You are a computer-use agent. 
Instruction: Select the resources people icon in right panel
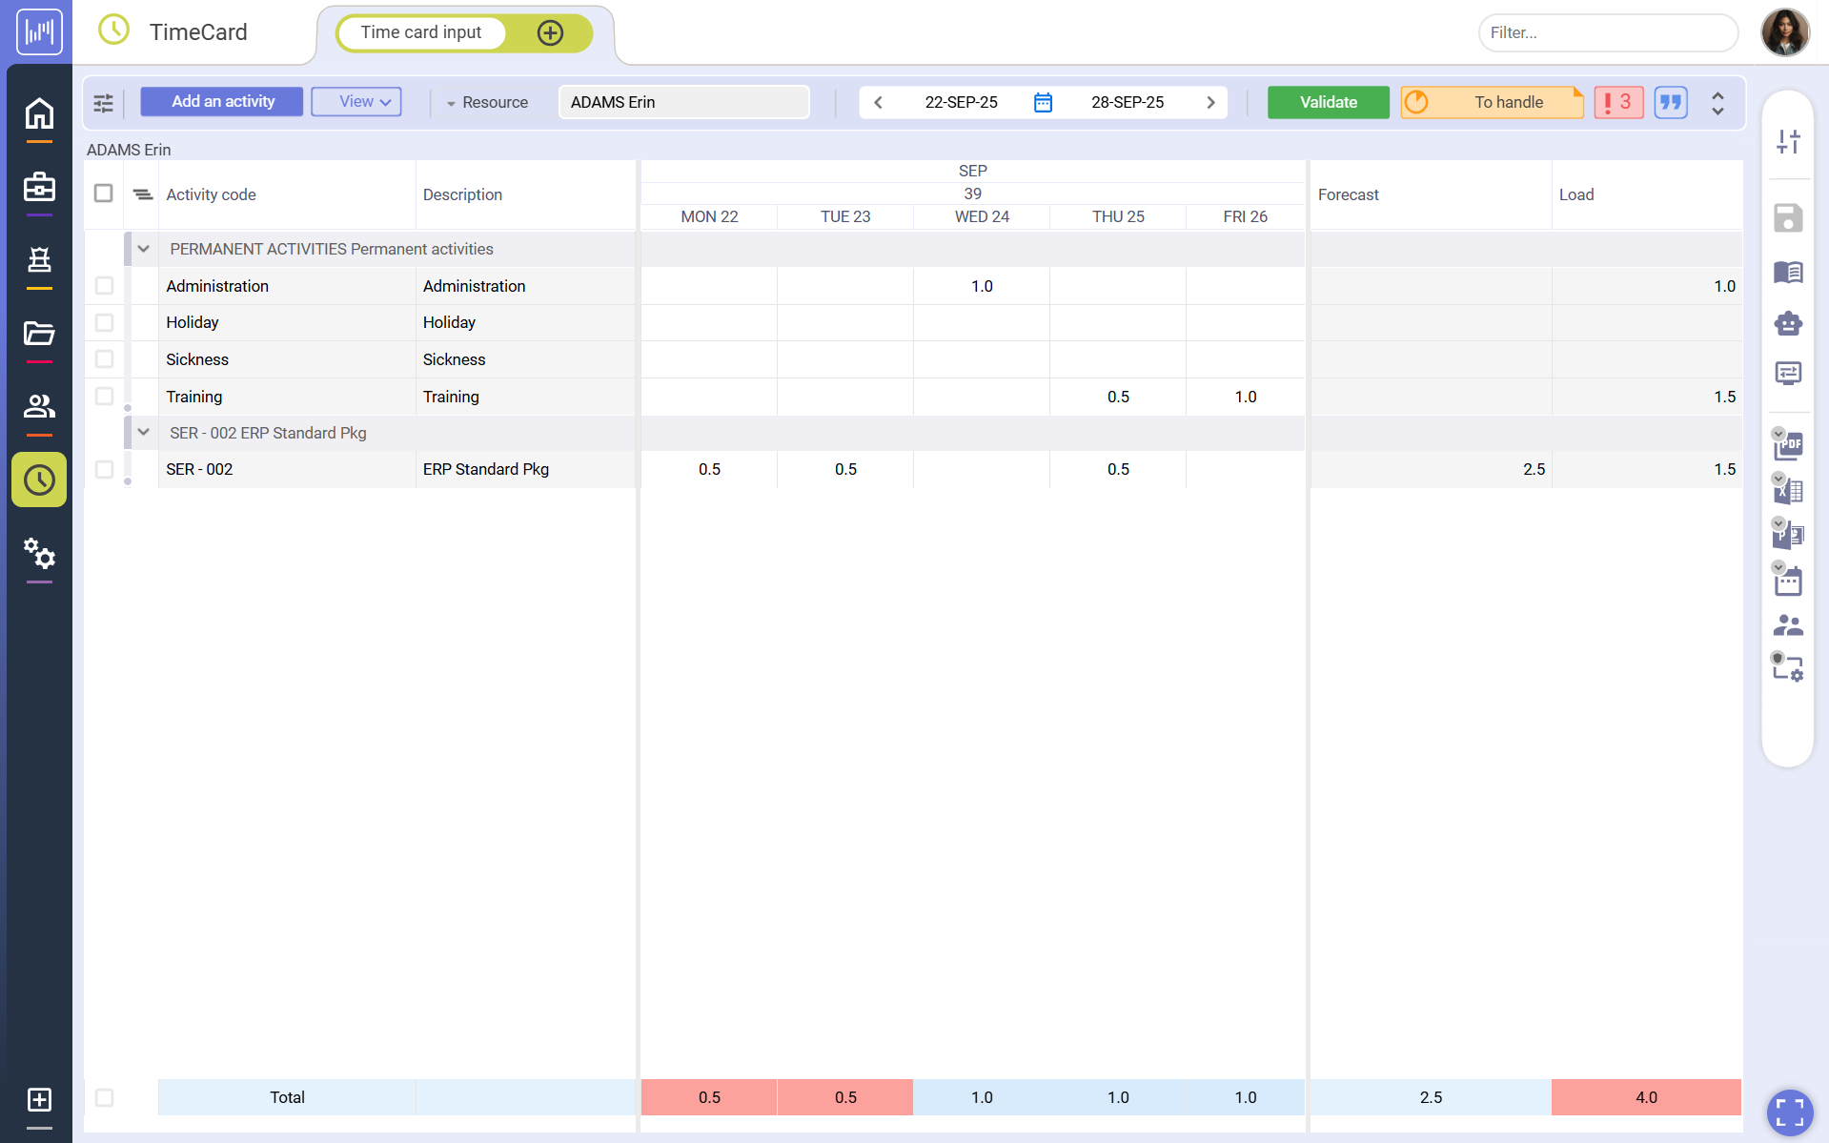click(1789, 624)
